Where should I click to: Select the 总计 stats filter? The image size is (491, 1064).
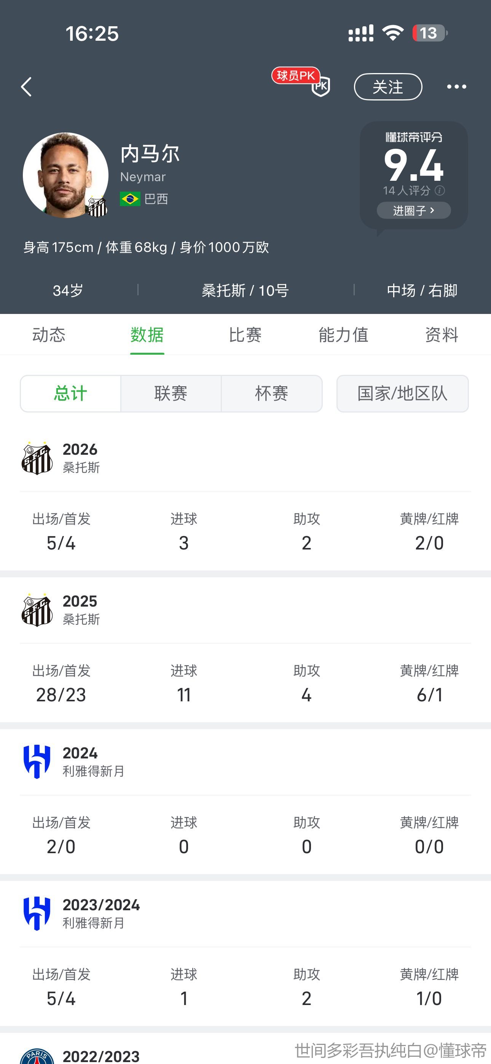[70, 393]
